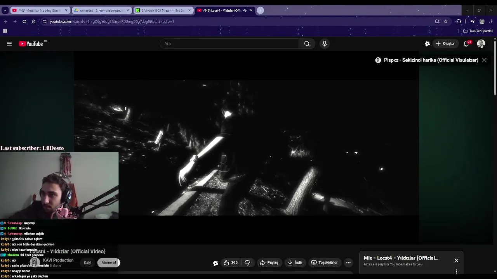The width and height of the screenshot is (497, 279).
Task: Click the Mix - Locst4 playlist title
Action: pyautogui.click(x=401, y=258)
